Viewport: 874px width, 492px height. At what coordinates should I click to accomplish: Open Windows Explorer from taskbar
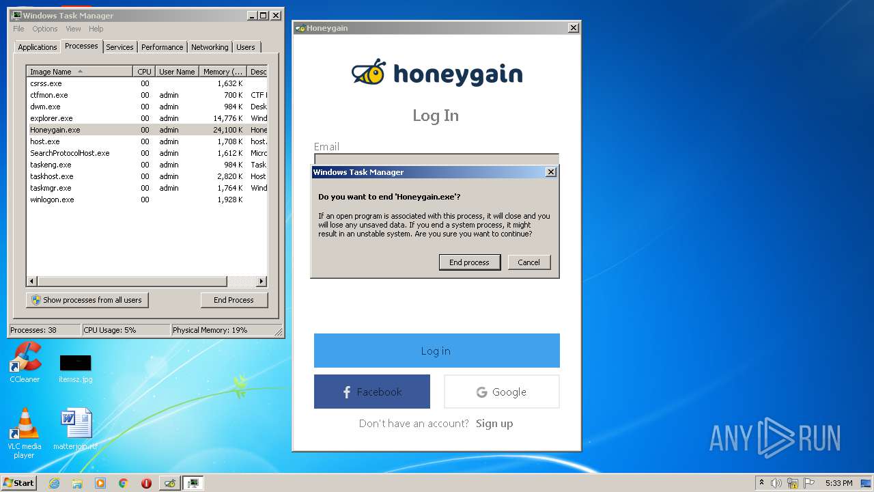pos(77,483)
